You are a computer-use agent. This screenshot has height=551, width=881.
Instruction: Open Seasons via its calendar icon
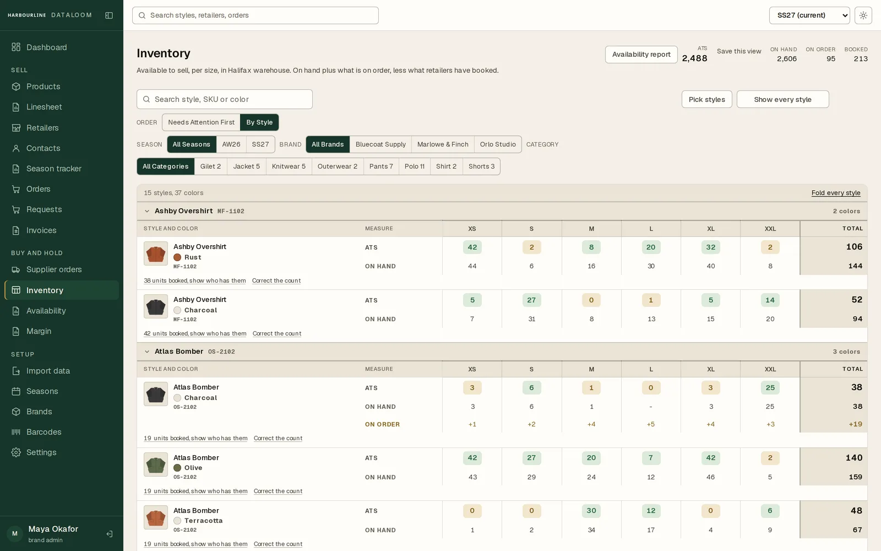click(x=16, y=391)
